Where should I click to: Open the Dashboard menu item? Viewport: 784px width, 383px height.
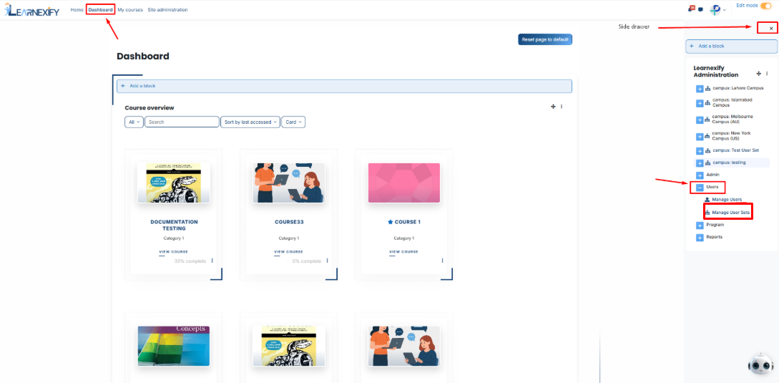100,9
